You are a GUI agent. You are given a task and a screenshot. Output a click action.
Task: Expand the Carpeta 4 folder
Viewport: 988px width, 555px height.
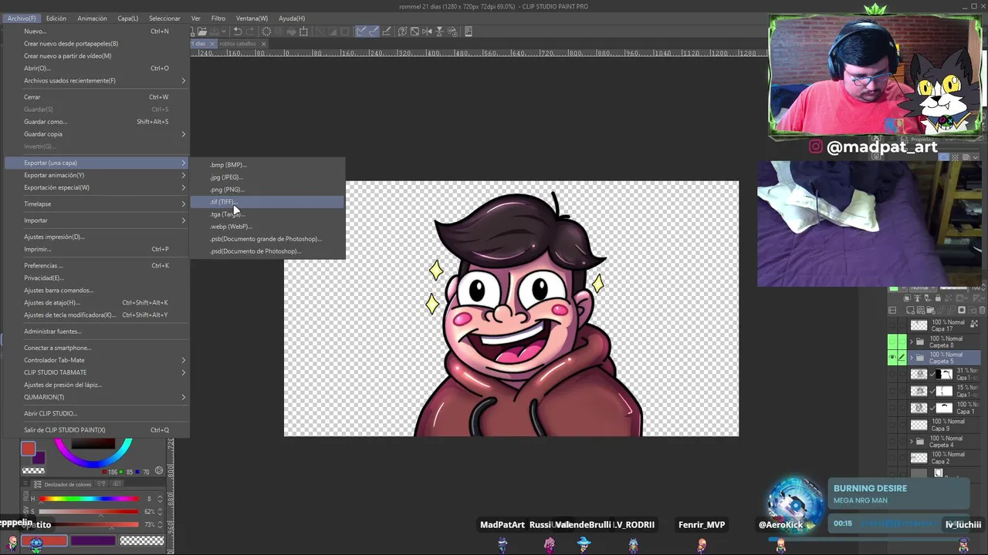point(911,441)
